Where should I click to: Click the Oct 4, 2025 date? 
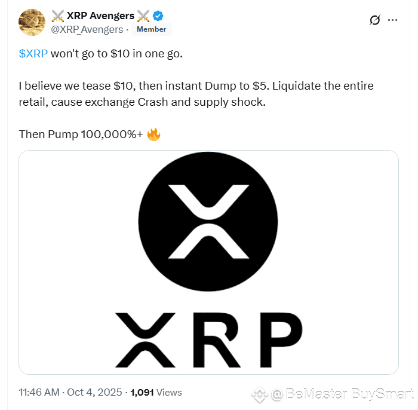click(x=94, y=393)
